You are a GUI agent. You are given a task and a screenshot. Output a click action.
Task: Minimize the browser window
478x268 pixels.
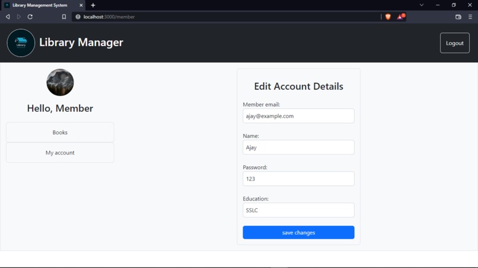438,5
